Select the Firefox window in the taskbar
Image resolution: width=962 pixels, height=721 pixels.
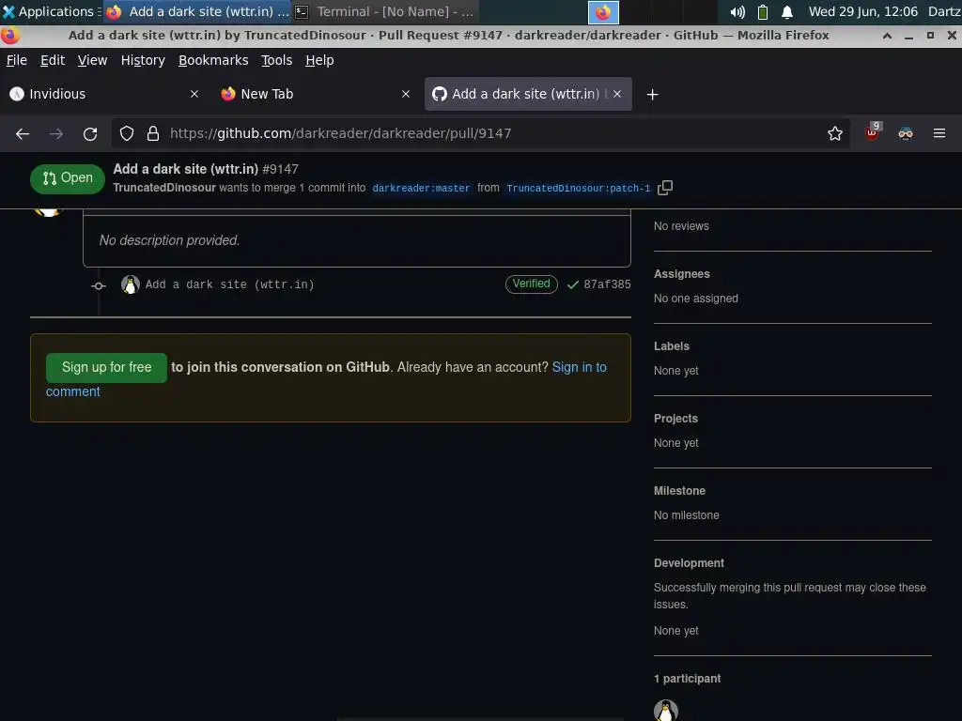coord(197,11)
